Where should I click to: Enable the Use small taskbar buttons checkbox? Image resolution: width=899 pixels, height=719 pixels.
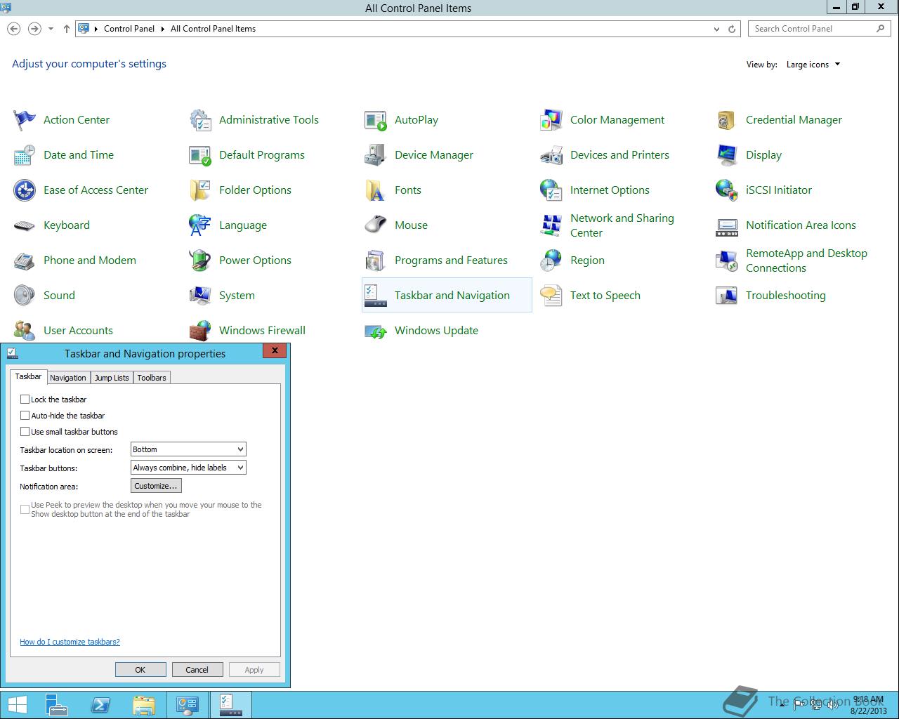[x=25, y=431]
